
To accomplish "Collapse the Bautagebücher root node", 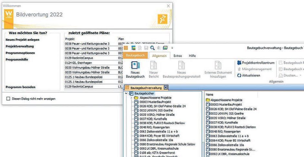I will click(x=126, y=93).
